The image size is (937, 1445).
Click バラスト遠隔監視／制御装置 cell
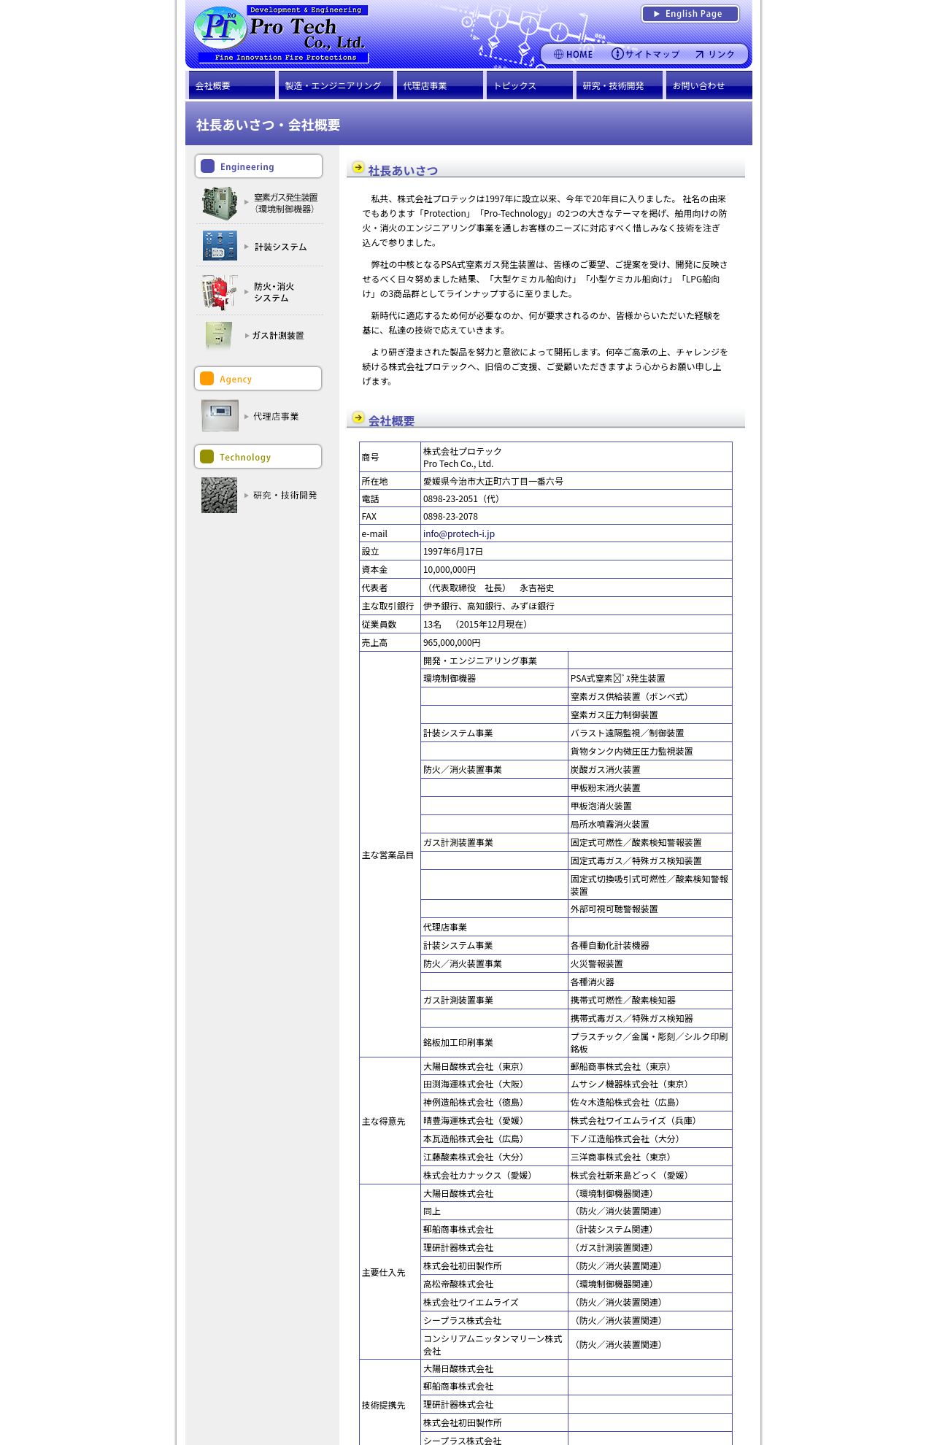[650, 733]
